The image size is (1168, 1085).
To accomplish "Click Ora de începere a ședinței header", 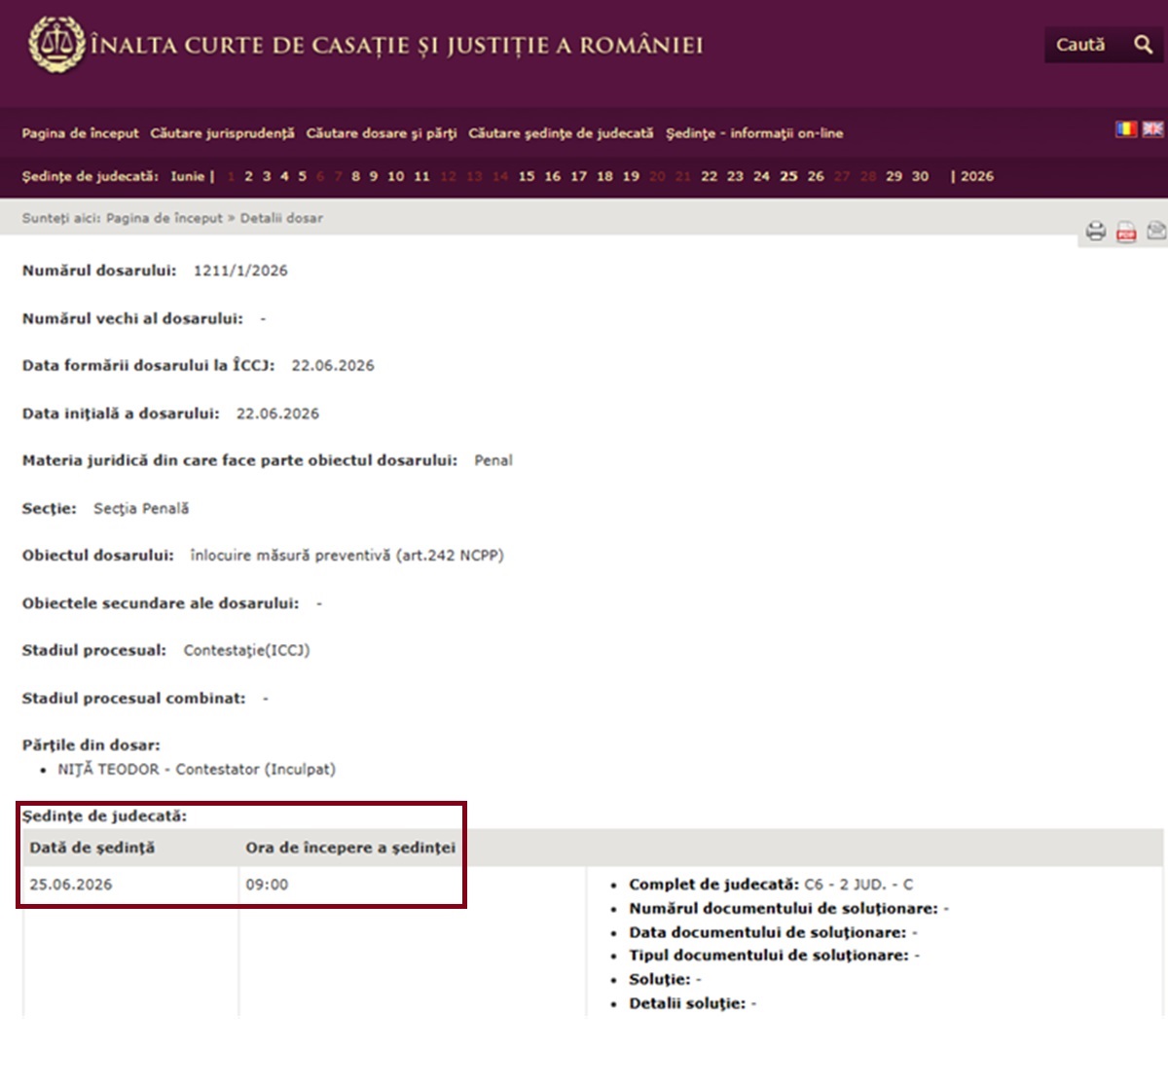I will [350, 848].
